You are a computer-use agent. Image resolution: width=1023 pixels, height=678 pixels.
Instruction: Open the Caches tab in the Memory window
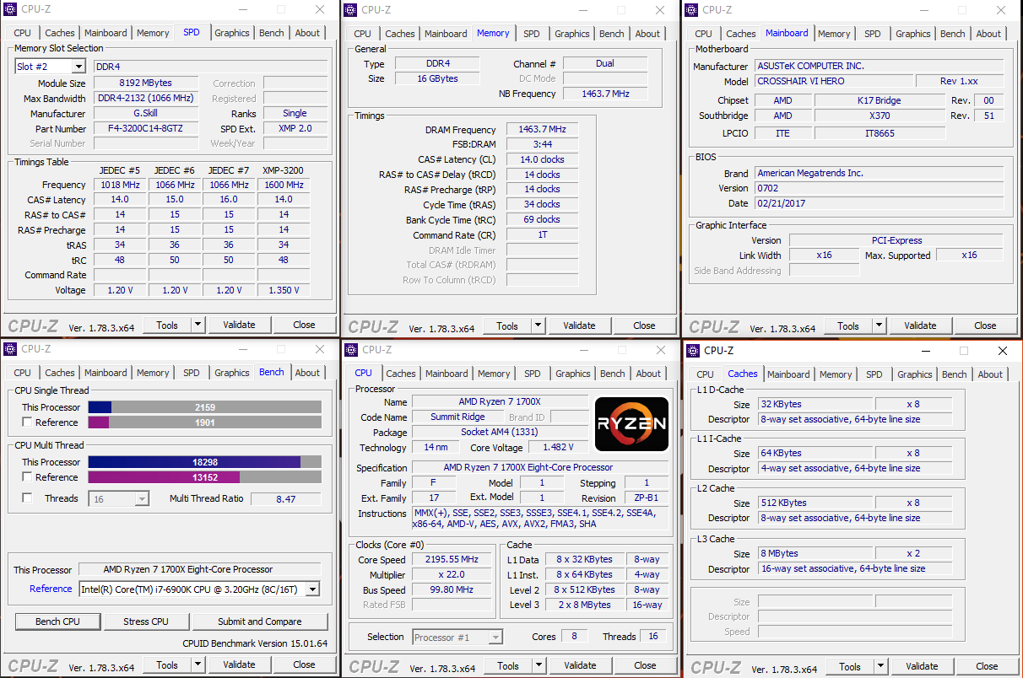tap(400, 34)
